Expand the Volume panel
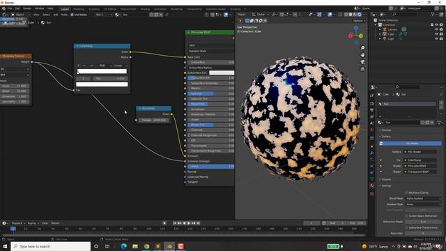The height and width of the screenshot is (251, 446). pyautogui.click(x=386, y=180)
